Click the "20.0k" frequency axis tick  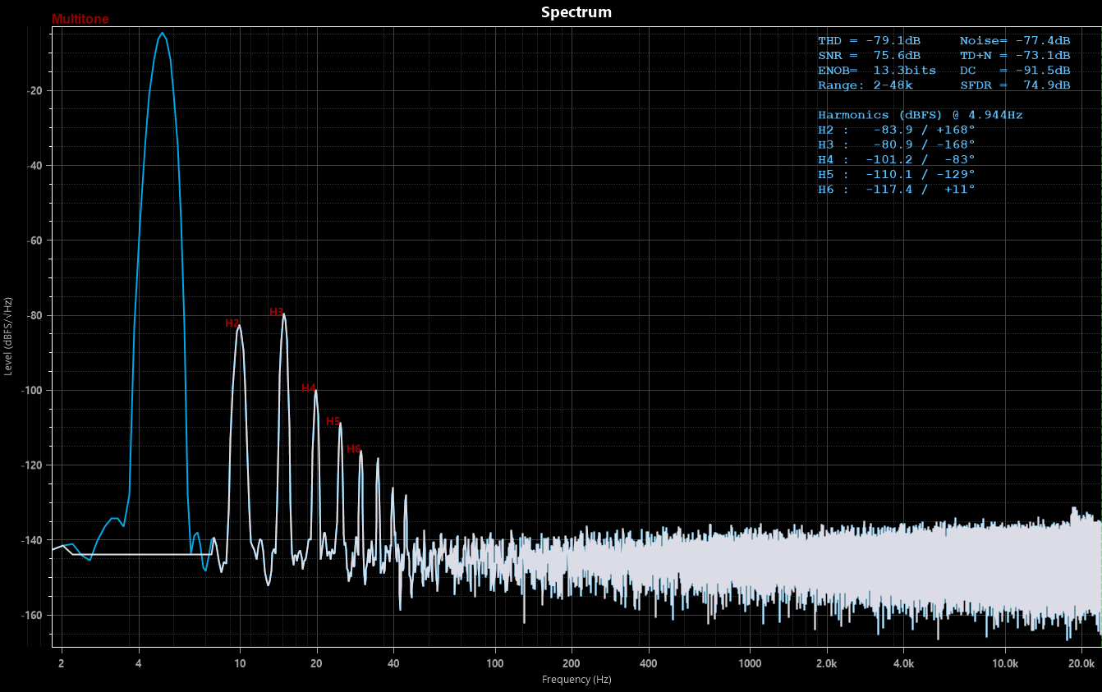tap(1082, 662)
